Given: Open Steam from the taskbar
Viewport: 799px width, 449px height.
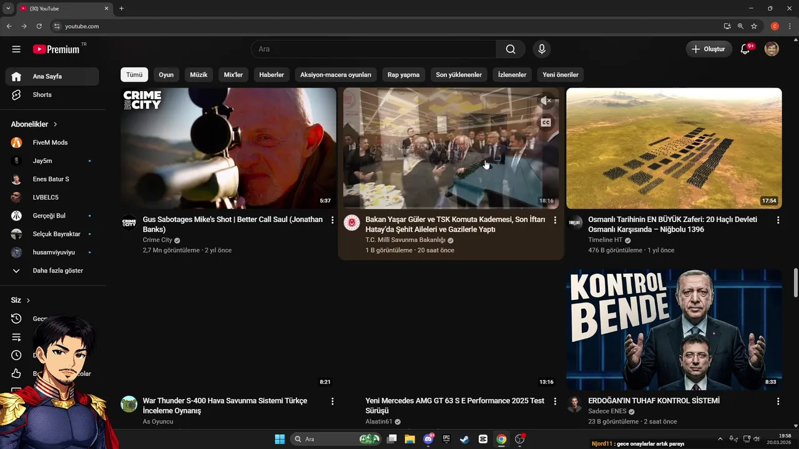Looking at the screenshot, I should (464, 439).
